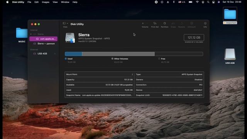Click the blue Used legend swatch
This screenshot has width=247, height=139.
pyautogui.click(x=66, y=58)
